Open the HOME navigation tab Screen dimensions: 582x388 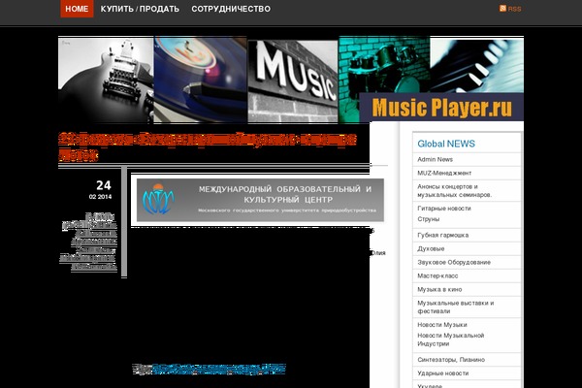click(x=77, y=9)
